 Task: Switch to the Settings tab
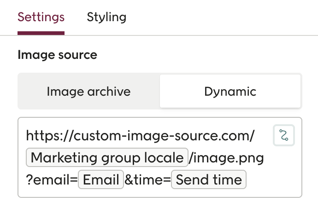(x=41, y=17)
